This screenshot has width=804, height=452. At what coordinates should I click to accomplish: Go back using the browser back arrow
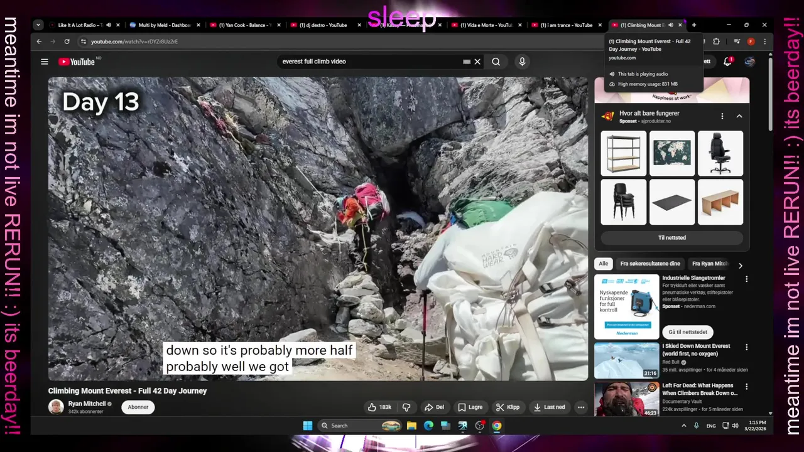click(x=39, y=41)
